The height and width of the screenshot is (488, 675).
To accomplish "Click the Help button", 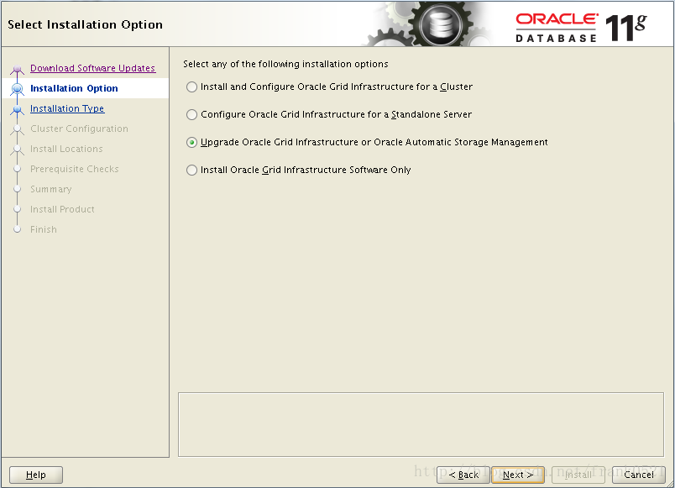I will [36, 475].
